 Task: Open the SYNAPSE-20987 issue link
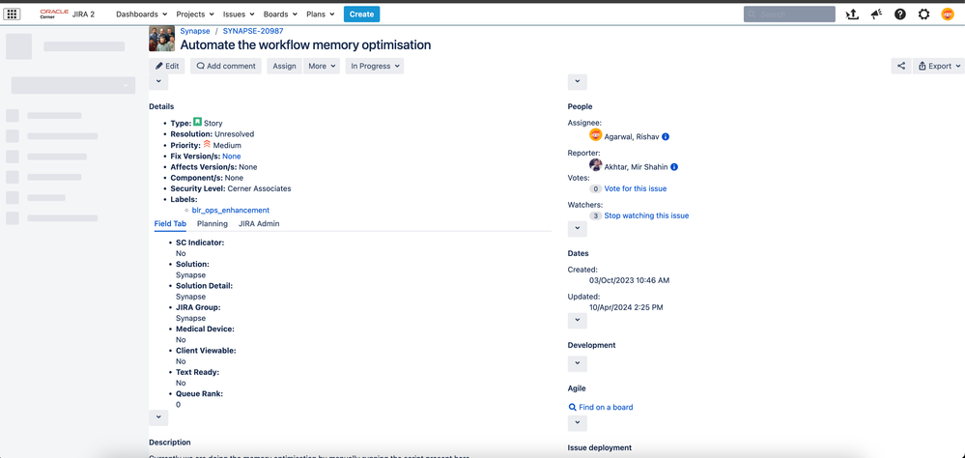253,30
